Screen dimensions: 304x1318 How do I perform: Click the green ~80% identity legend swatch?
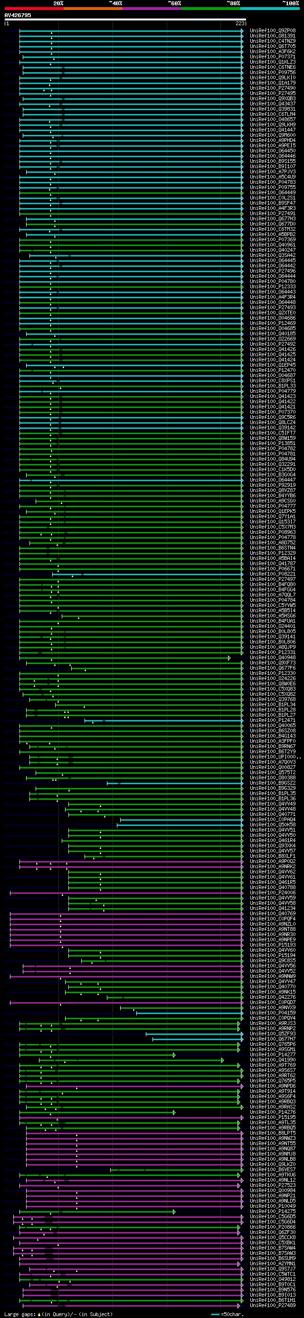click(x=211, y=8)
